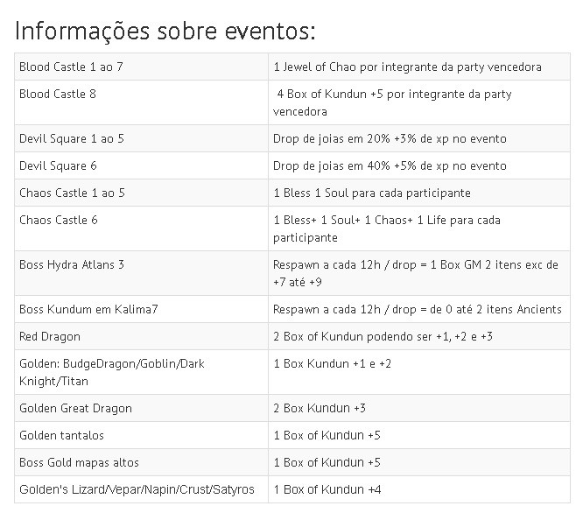Click the 'Golden Great Dragon' cell

(141, 408)
